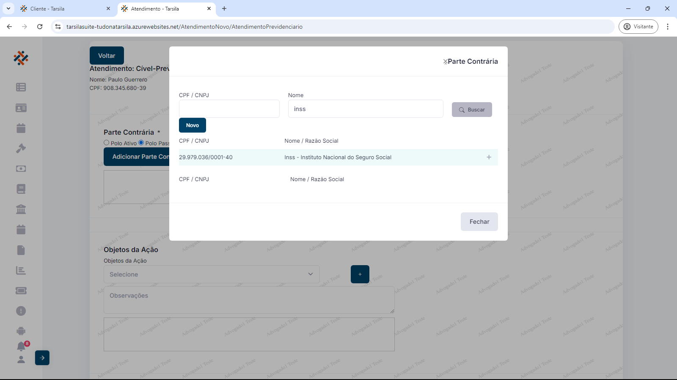Click the gavel icon in sidebar
The width and height of the screenshot is (677, 380).
21,148
